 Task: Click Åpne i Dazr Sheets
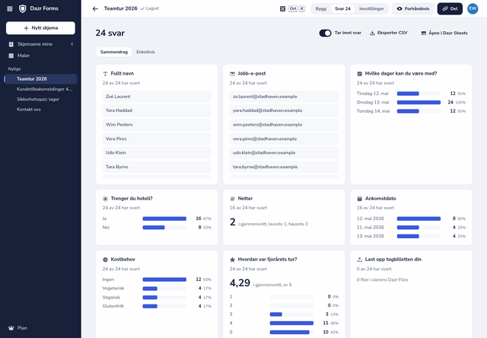pyautogui.click(x=444, y=33)
